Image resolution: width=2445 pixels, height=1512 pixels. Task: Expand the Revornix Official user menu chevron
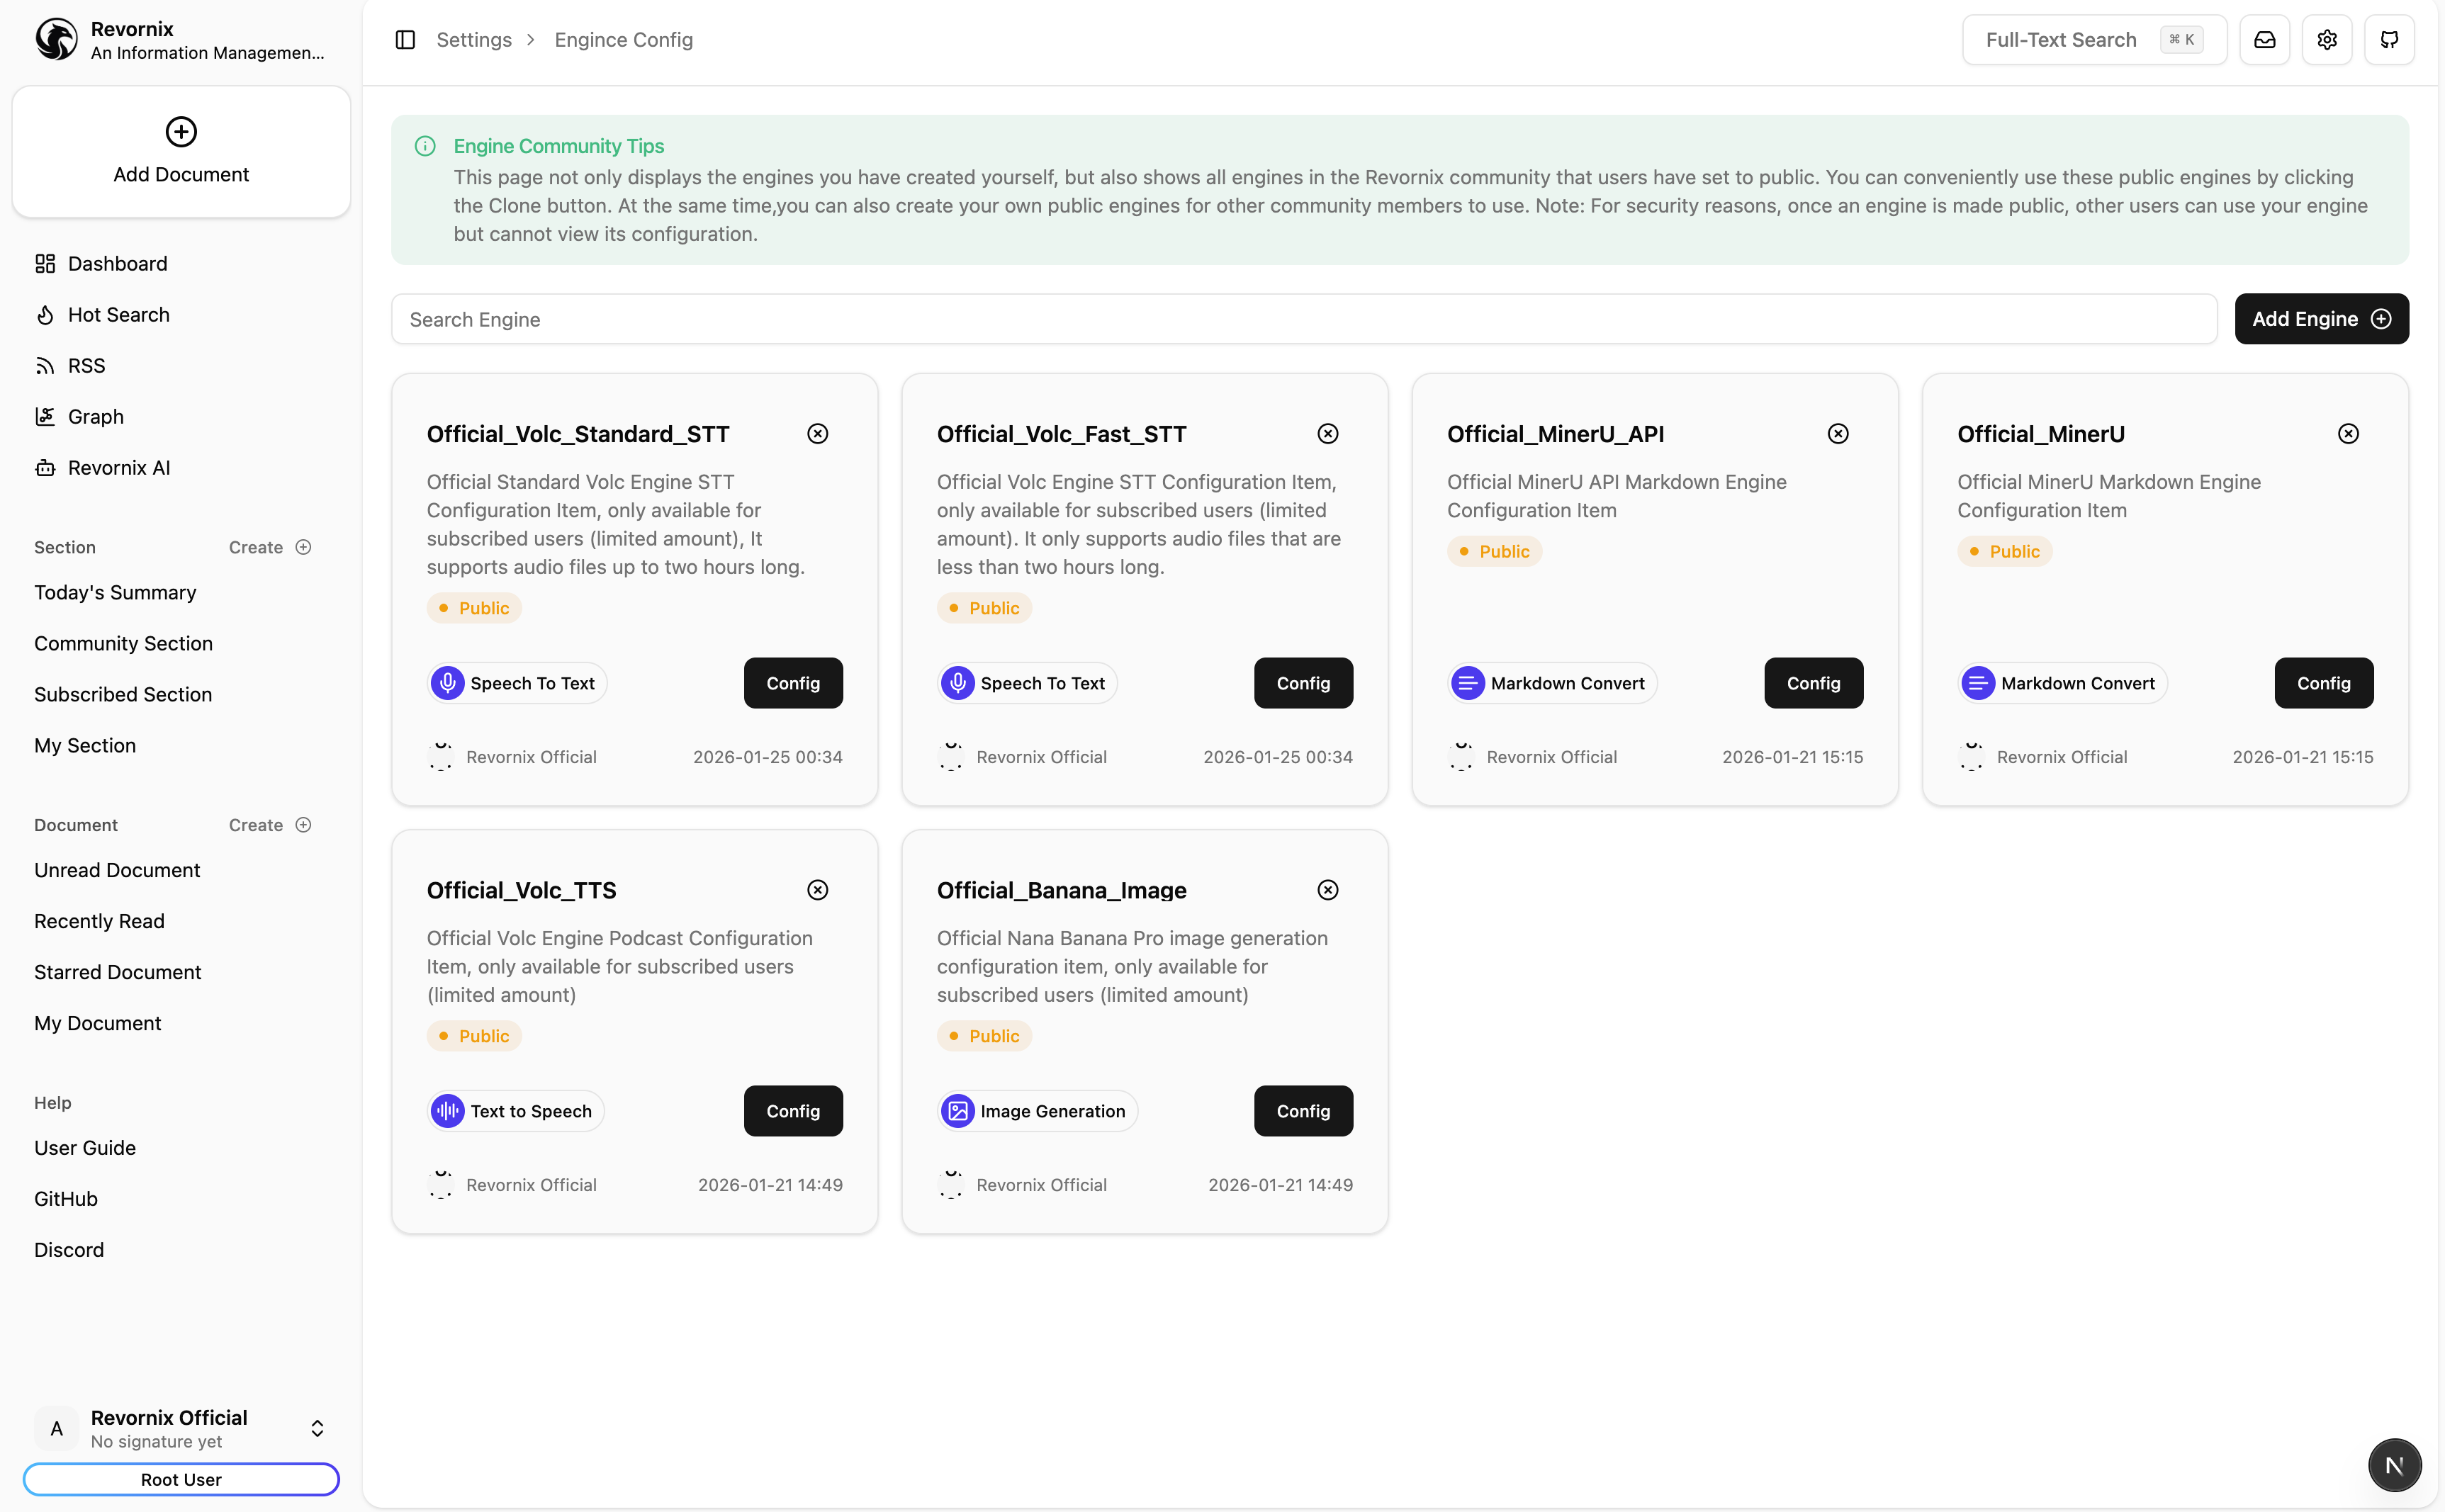click(x=317, y=1428)
